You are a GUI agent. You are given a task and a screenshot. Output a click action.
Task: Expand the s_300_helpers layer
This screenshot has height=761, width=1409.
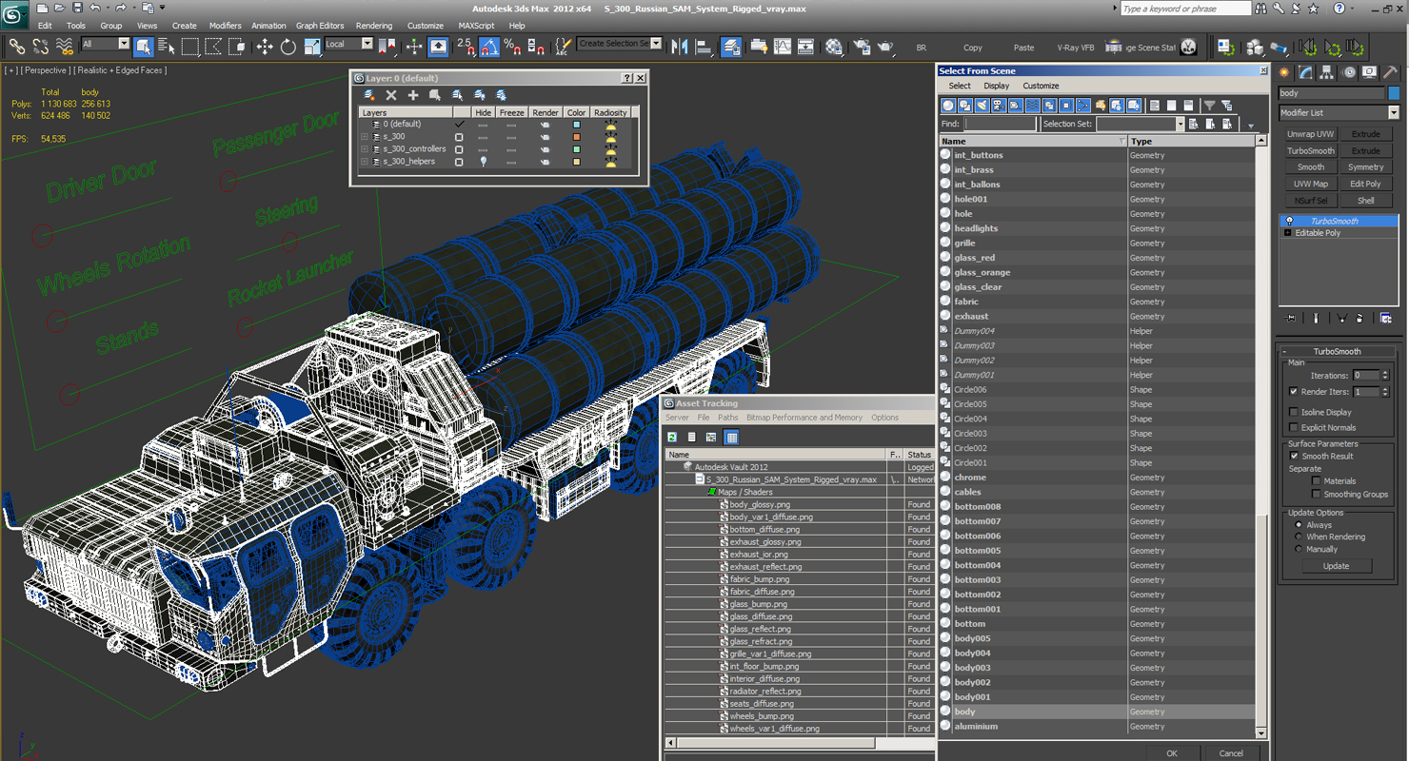click(364, 161)
